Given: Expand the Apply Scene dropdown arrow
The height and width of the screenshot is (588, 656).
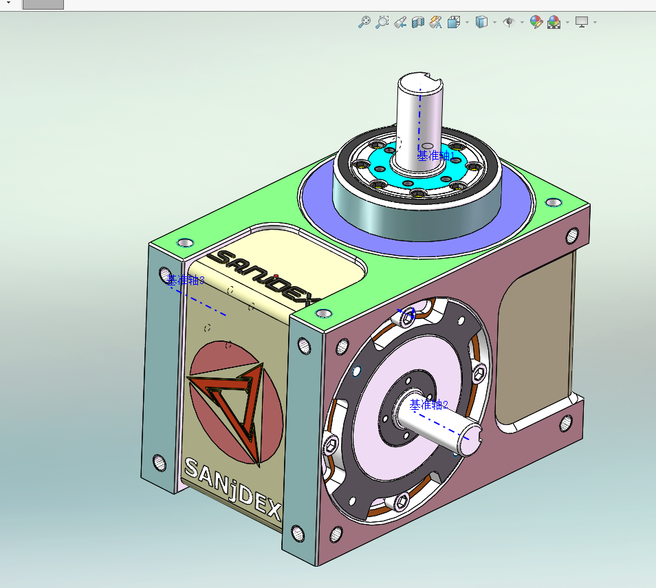Looking at the screenshot, I should (x=568, y=22).
